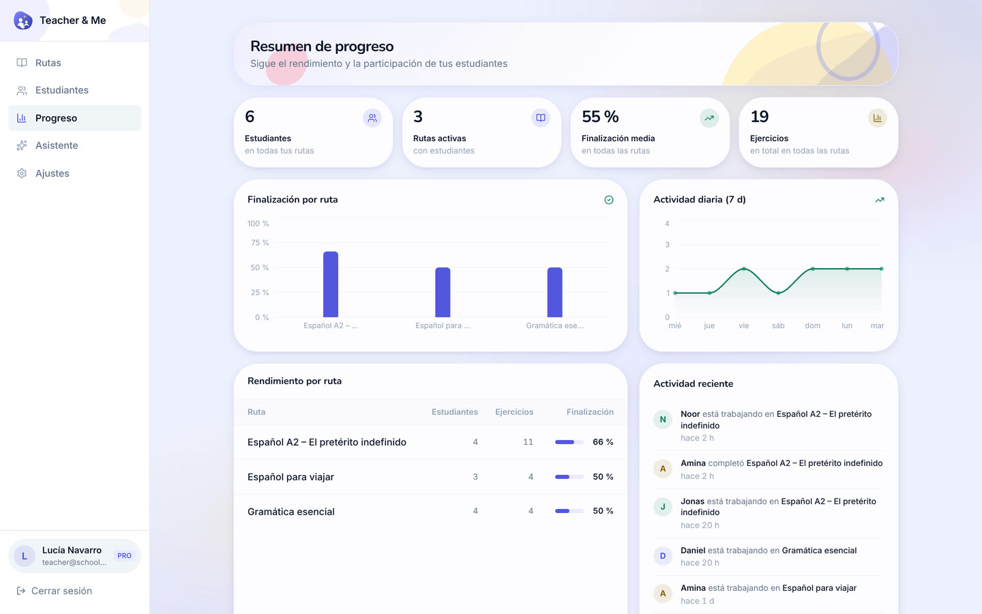Screen dimensions: 982x614
Task: Open the Rutas sidebar item
Action: (74, 63)
